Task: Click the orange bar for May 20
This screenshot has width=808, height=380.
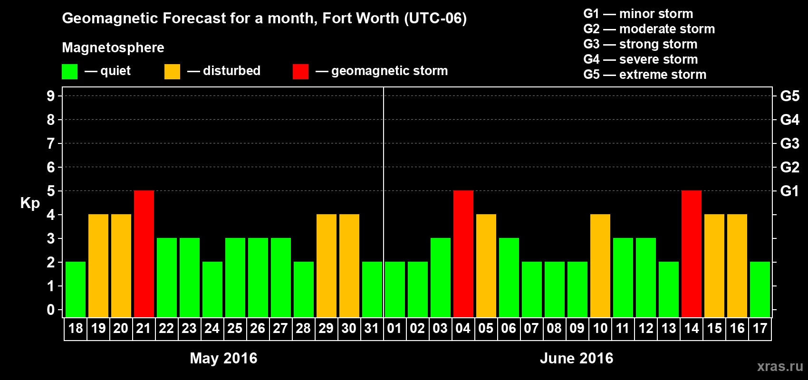Action: [121, 266]
